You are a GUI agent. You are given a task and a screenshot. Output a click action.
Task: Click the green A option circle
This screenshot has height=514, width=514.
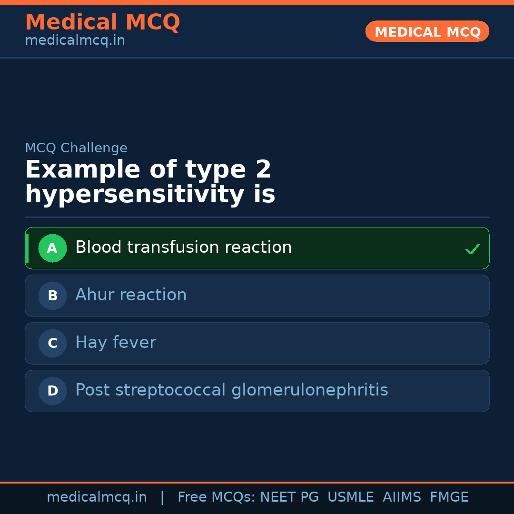pos(52,248)
